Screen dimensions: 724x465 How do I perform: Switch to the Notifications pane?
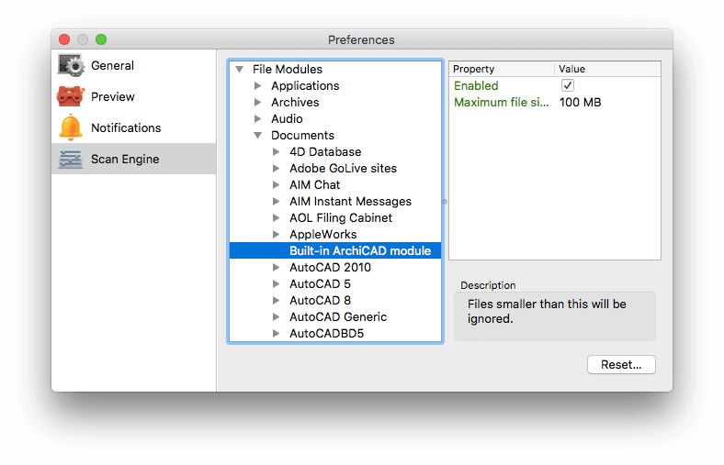click(x=126, y=127)
